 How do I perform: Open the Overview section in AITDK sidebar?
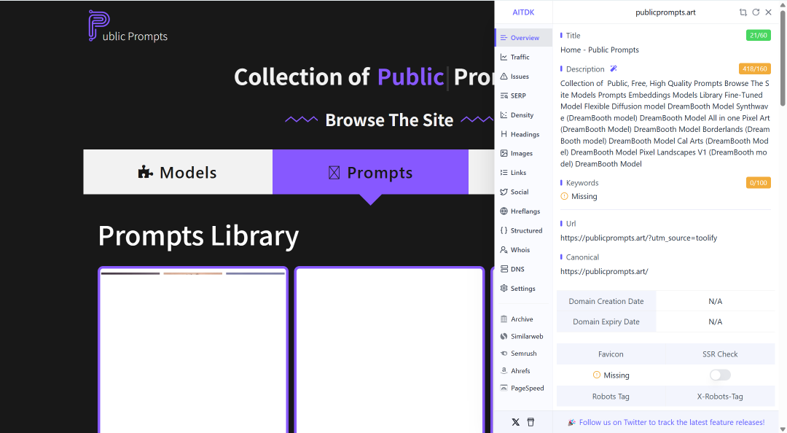tap(523, 38)
